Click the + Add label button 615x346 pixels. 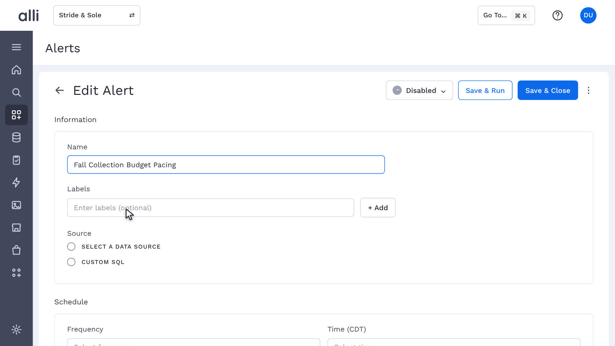378,208
